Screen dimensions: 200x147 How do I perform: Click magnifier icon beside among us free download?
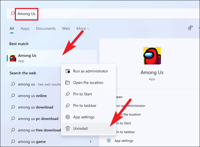(x=13, y=130)
